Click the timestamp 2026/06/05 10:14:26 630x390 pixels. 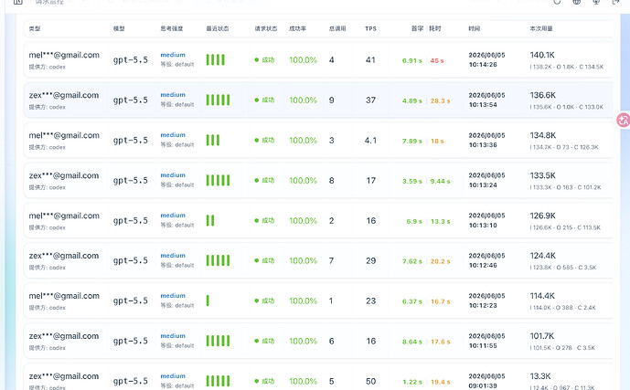(x=486, y=59)
